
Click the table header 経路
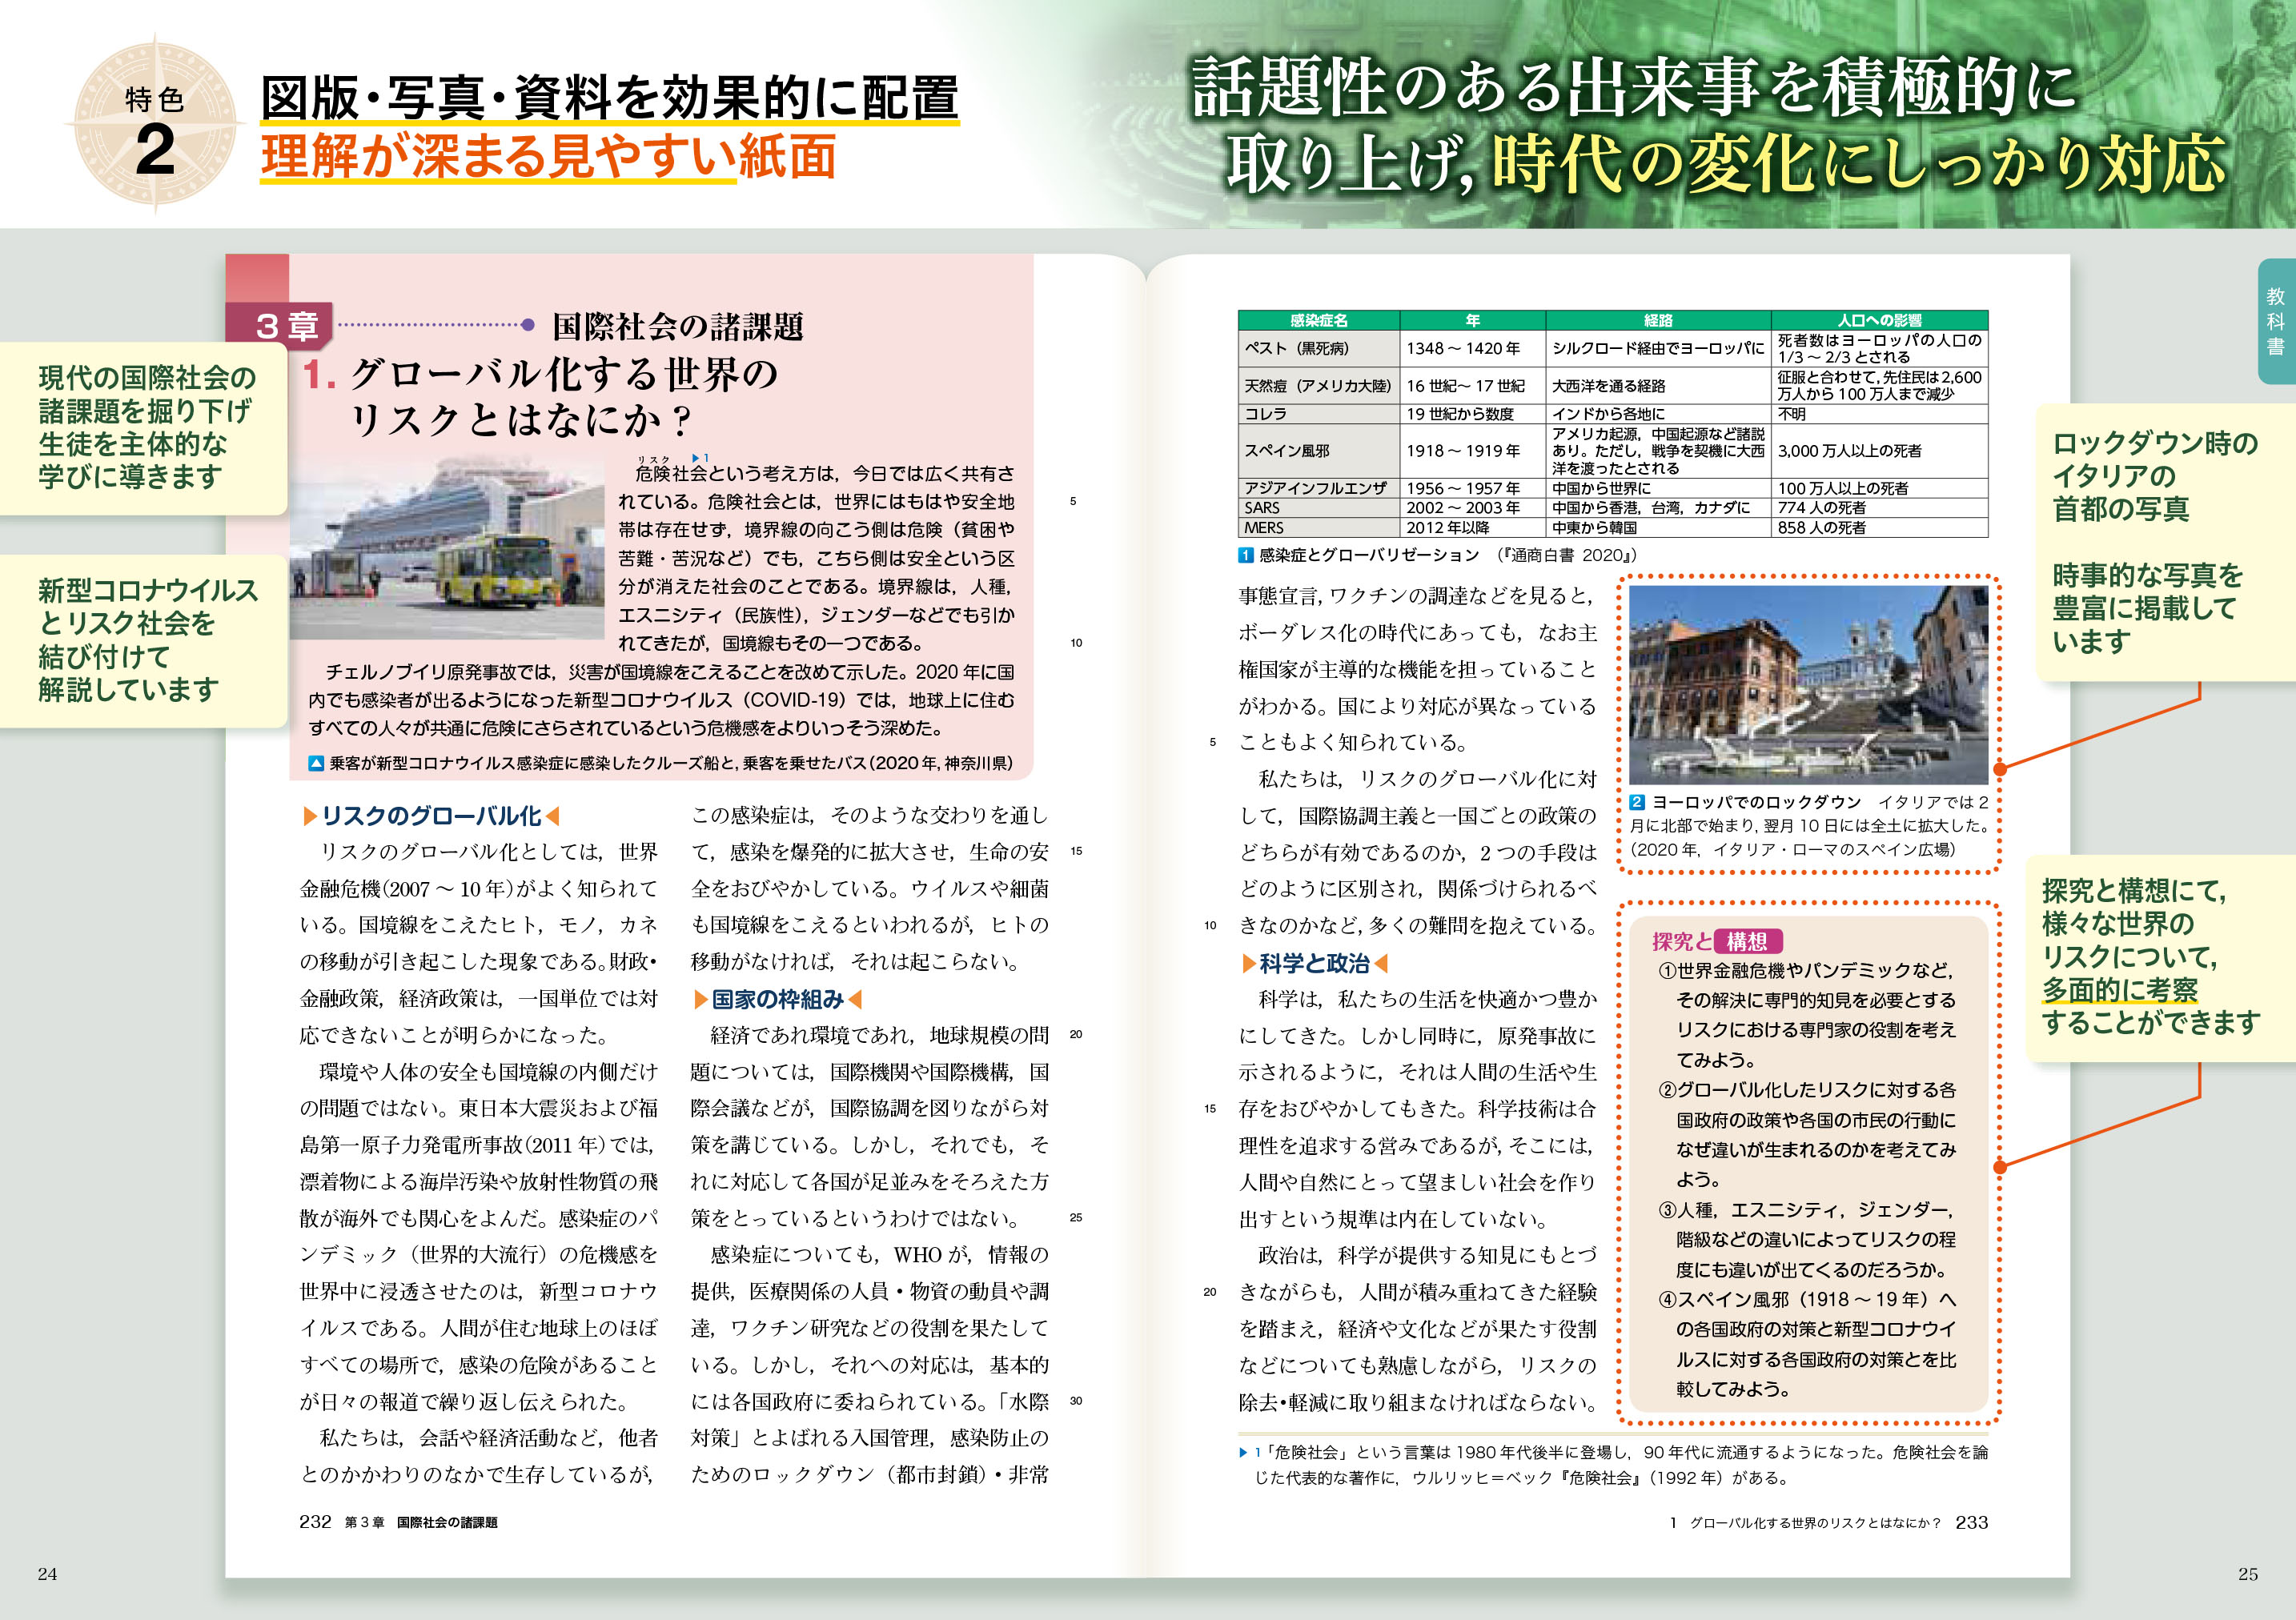coord(1658,320)
